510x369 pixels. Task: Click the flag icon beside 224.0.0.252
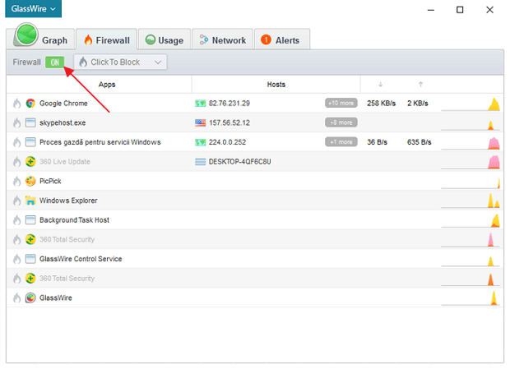[201, 142]
